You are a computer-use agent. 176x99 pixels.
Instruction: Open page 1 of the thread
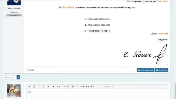[15, 77]
